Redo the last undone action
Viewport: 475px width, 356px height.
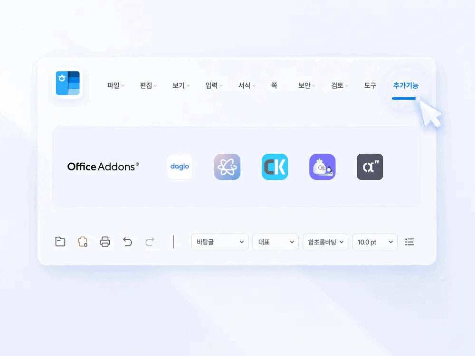(x=150, y=242)
